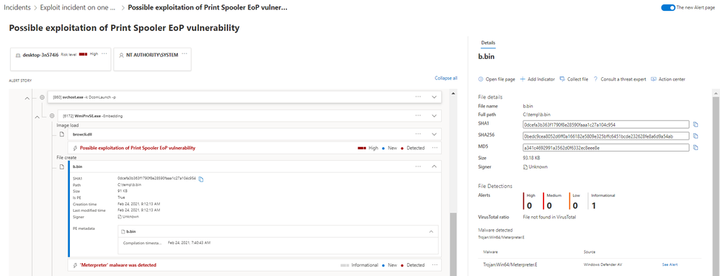Click the device icon of desktop-3n574i6
The height and width of the screenshot is (276, 720).
pos(18,55)
